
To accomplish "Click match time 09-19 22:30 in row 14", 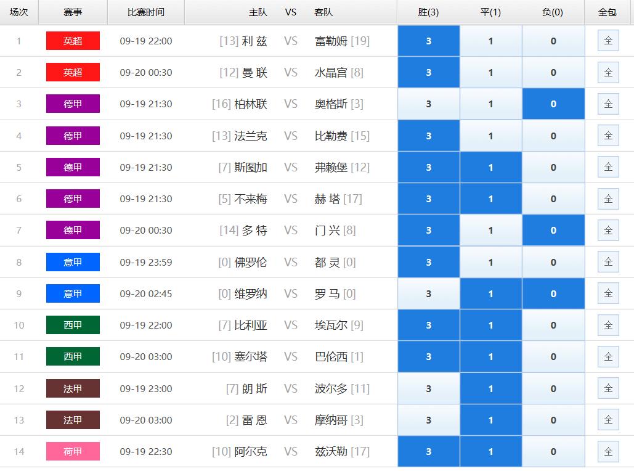I will click(x=146, y=451).
